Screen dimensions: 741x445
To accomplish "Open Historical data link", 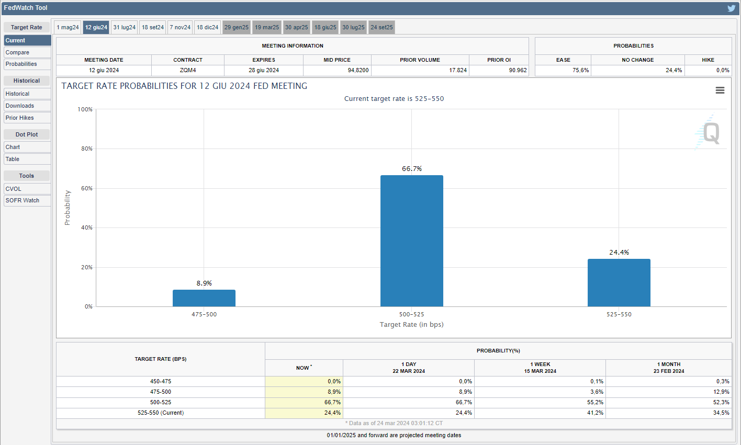I will 27,94.
